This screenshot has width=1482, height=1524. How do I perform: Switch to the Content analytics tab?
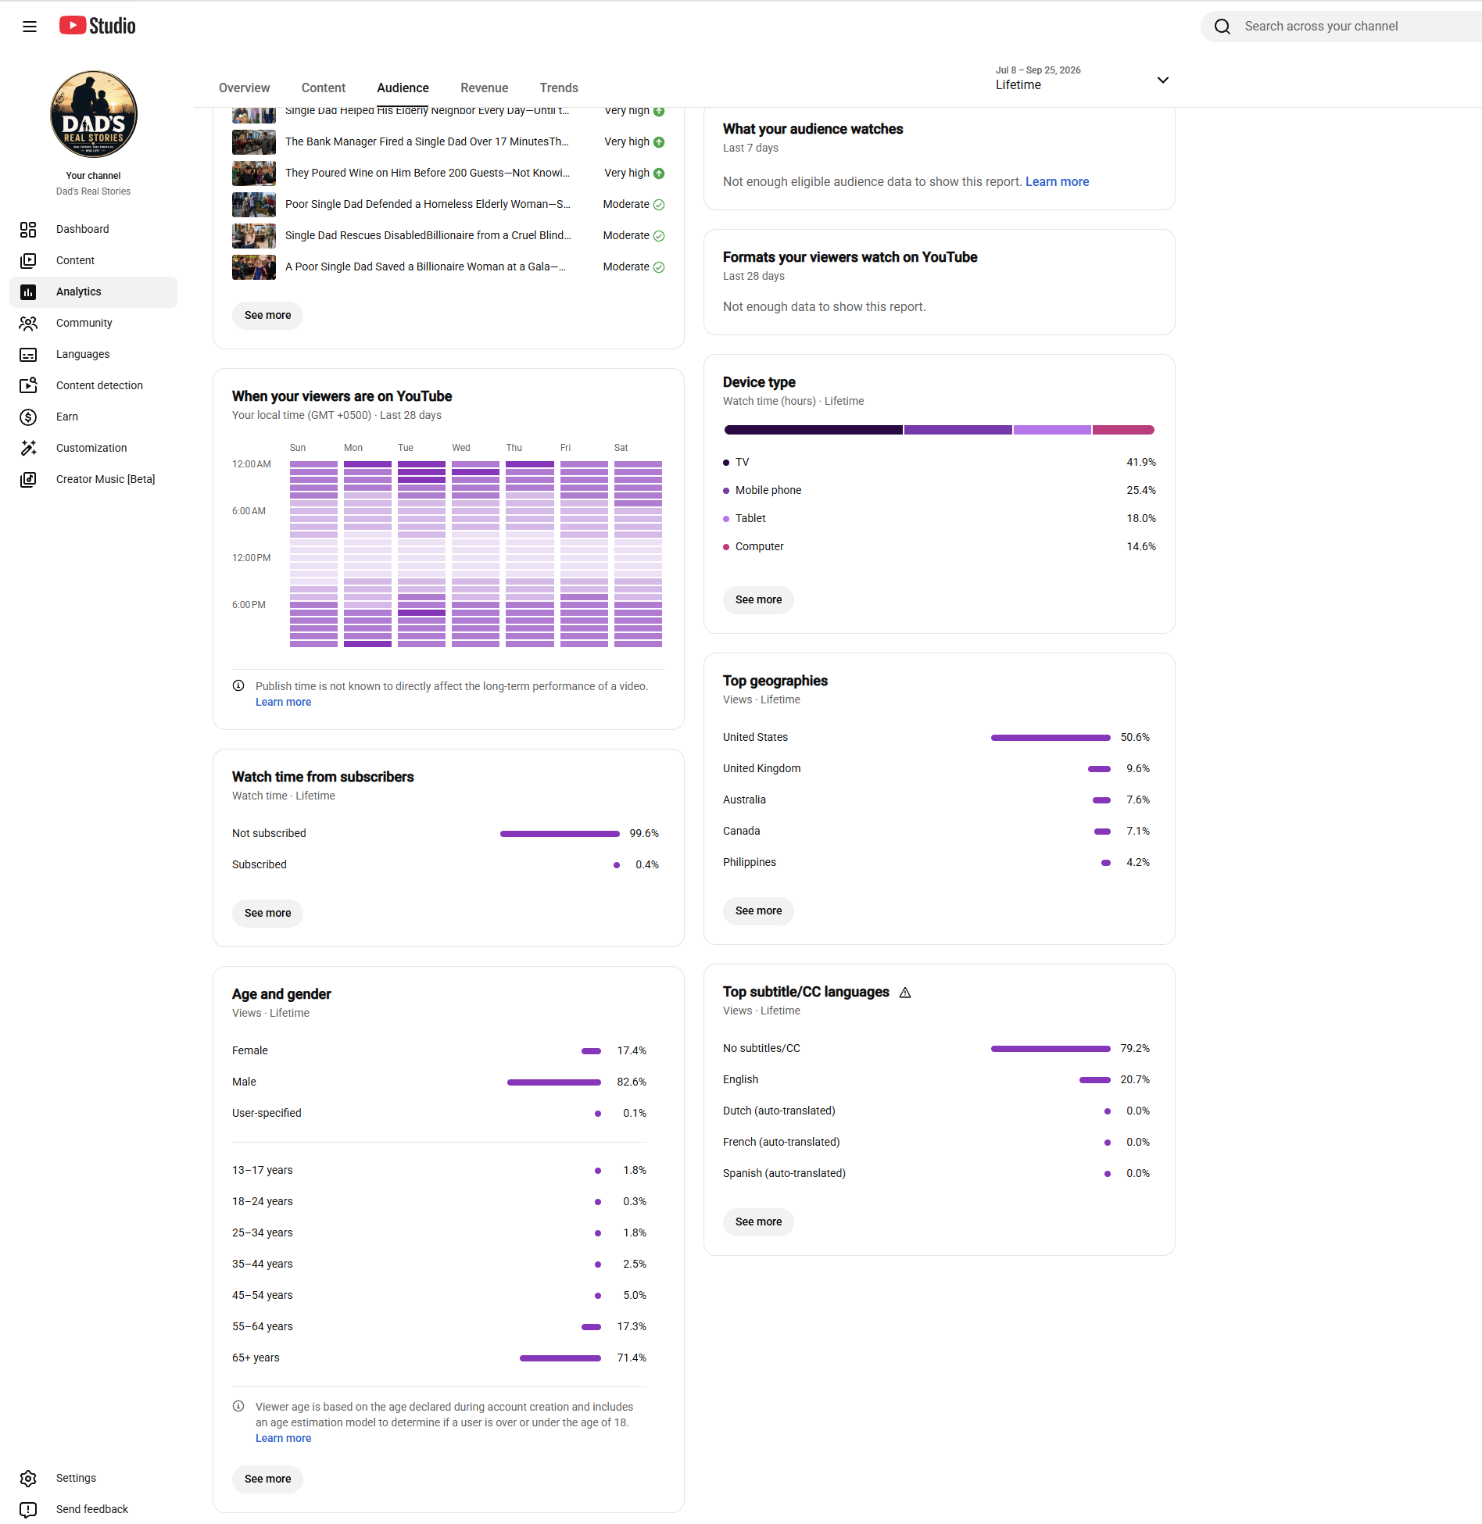click(324, 88)
